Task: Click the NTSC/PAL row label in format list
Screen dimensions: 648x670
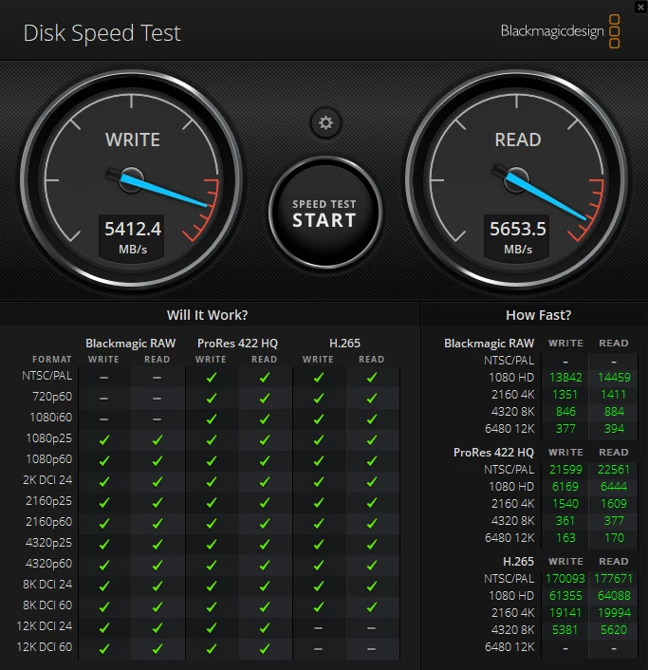Action: (47, 376)
